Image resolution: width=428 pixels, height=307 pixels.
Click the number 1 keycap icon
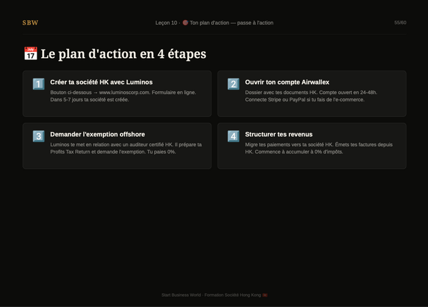(39, 84)
